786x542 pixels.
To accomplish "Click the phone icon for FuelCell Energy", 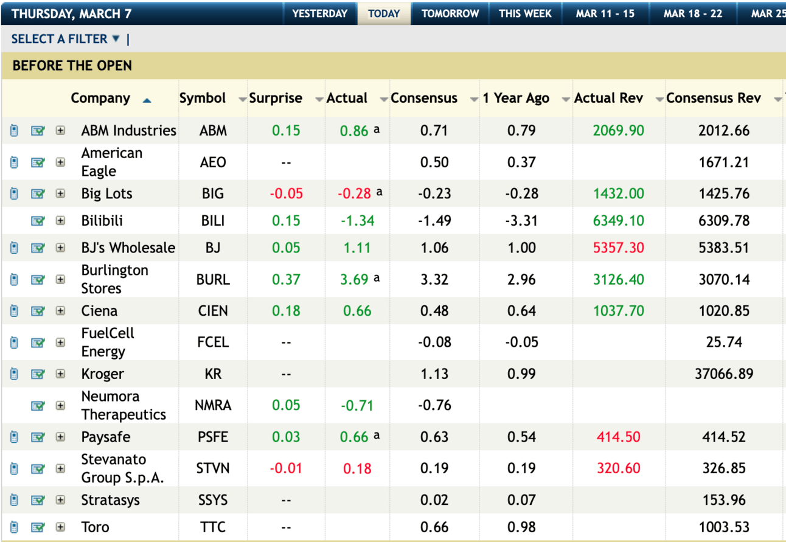I will 15,342.
